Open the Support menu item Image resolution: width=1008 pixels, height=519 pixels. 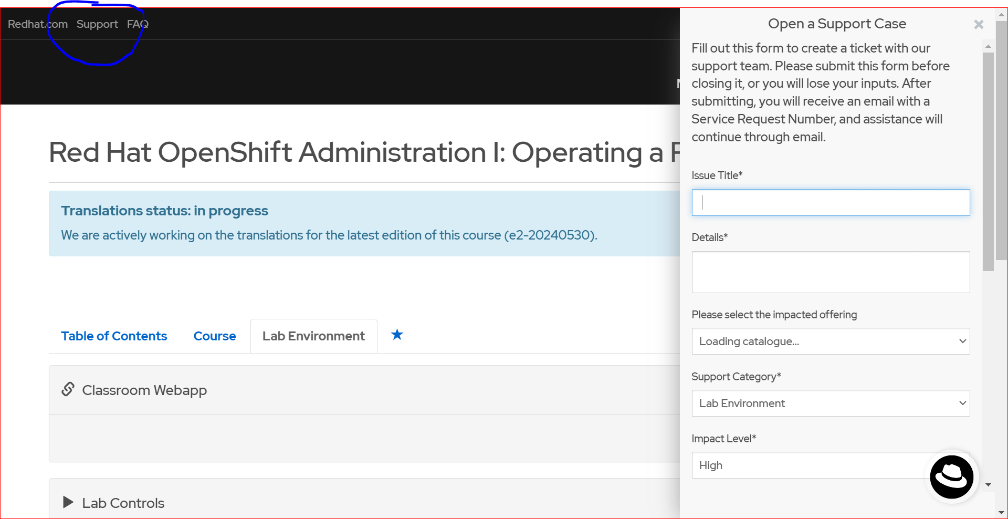pos(97,24)
